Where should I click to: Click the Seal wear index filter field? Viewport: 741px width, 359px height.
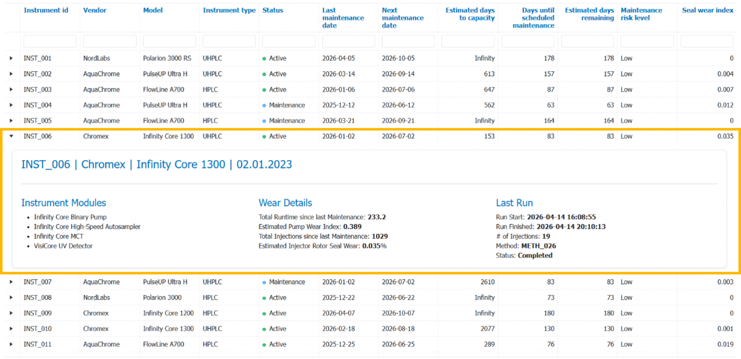pos(707,41)
